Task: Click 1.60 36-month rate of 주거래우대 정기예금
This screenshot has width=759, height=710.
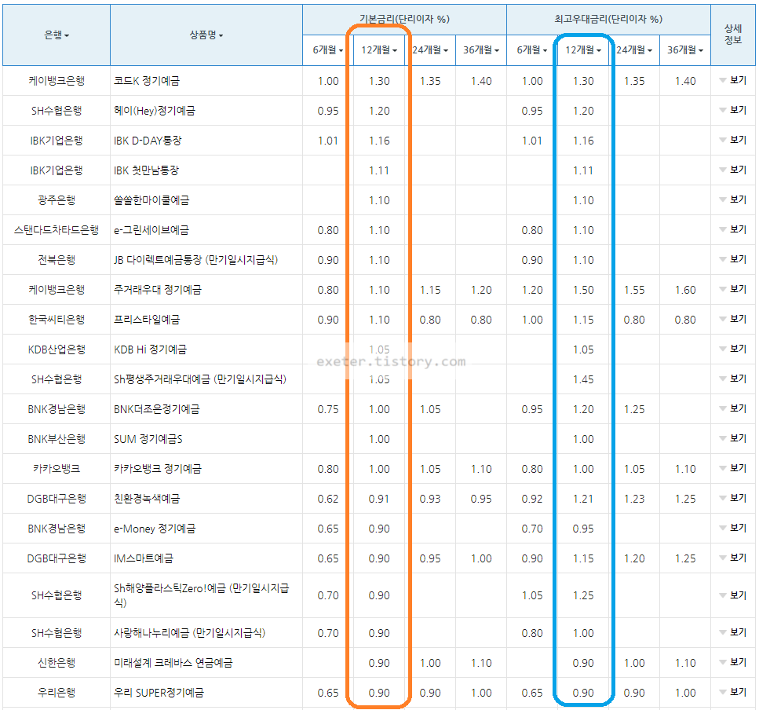Action: click(x=685, y=290)
